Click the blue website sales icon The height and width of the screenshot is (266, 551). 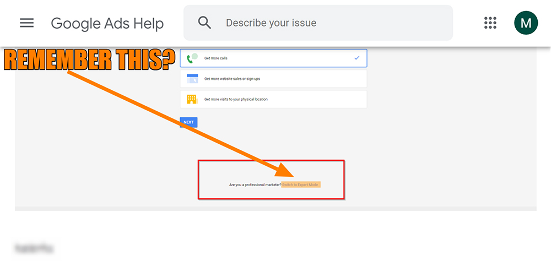click(x=192, y=79)
